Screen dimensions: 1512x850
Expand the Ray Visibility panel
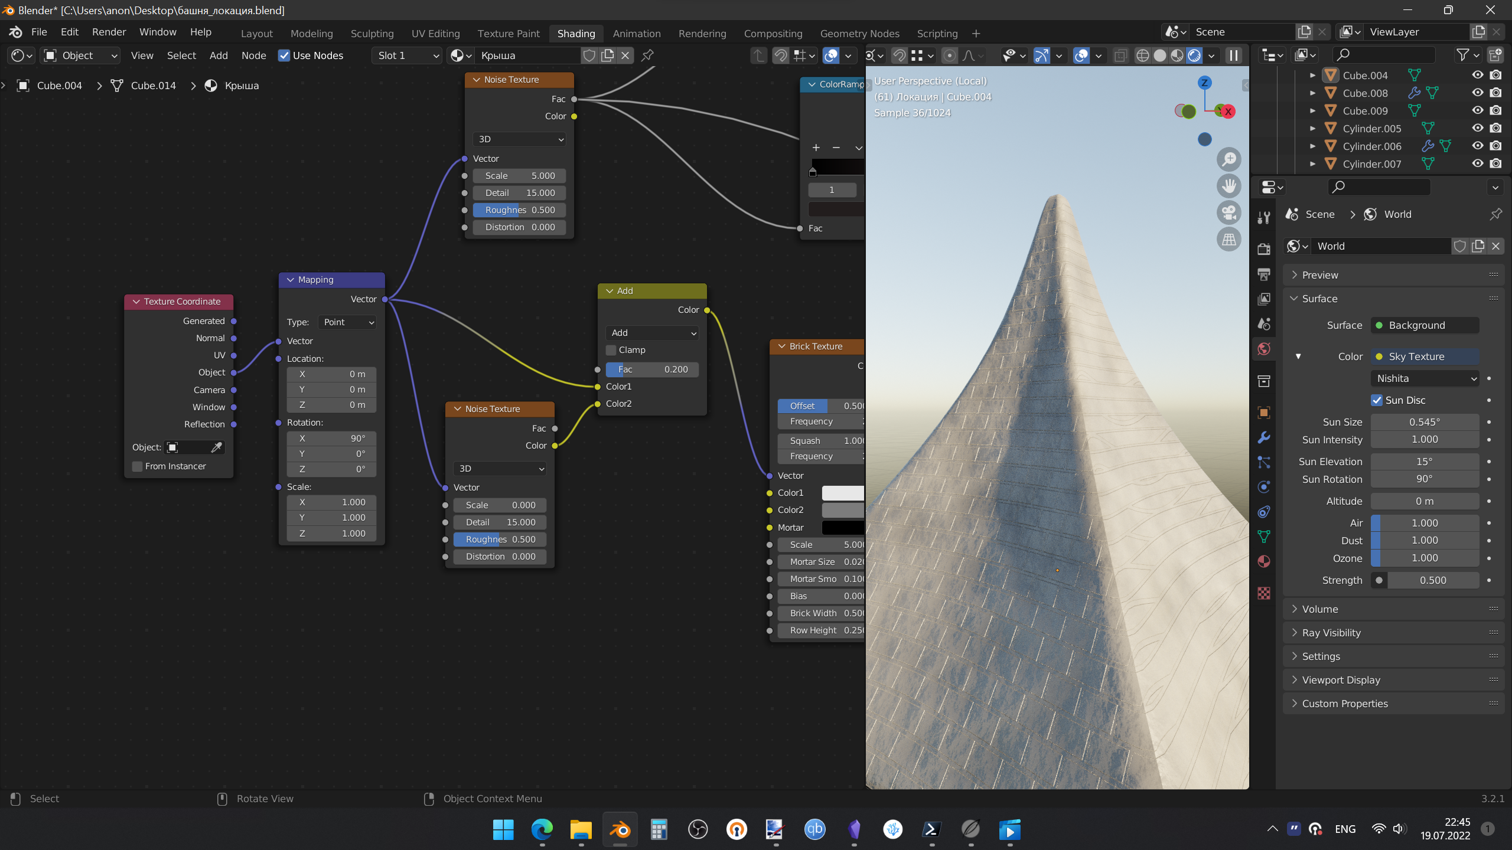[1331, 633]
